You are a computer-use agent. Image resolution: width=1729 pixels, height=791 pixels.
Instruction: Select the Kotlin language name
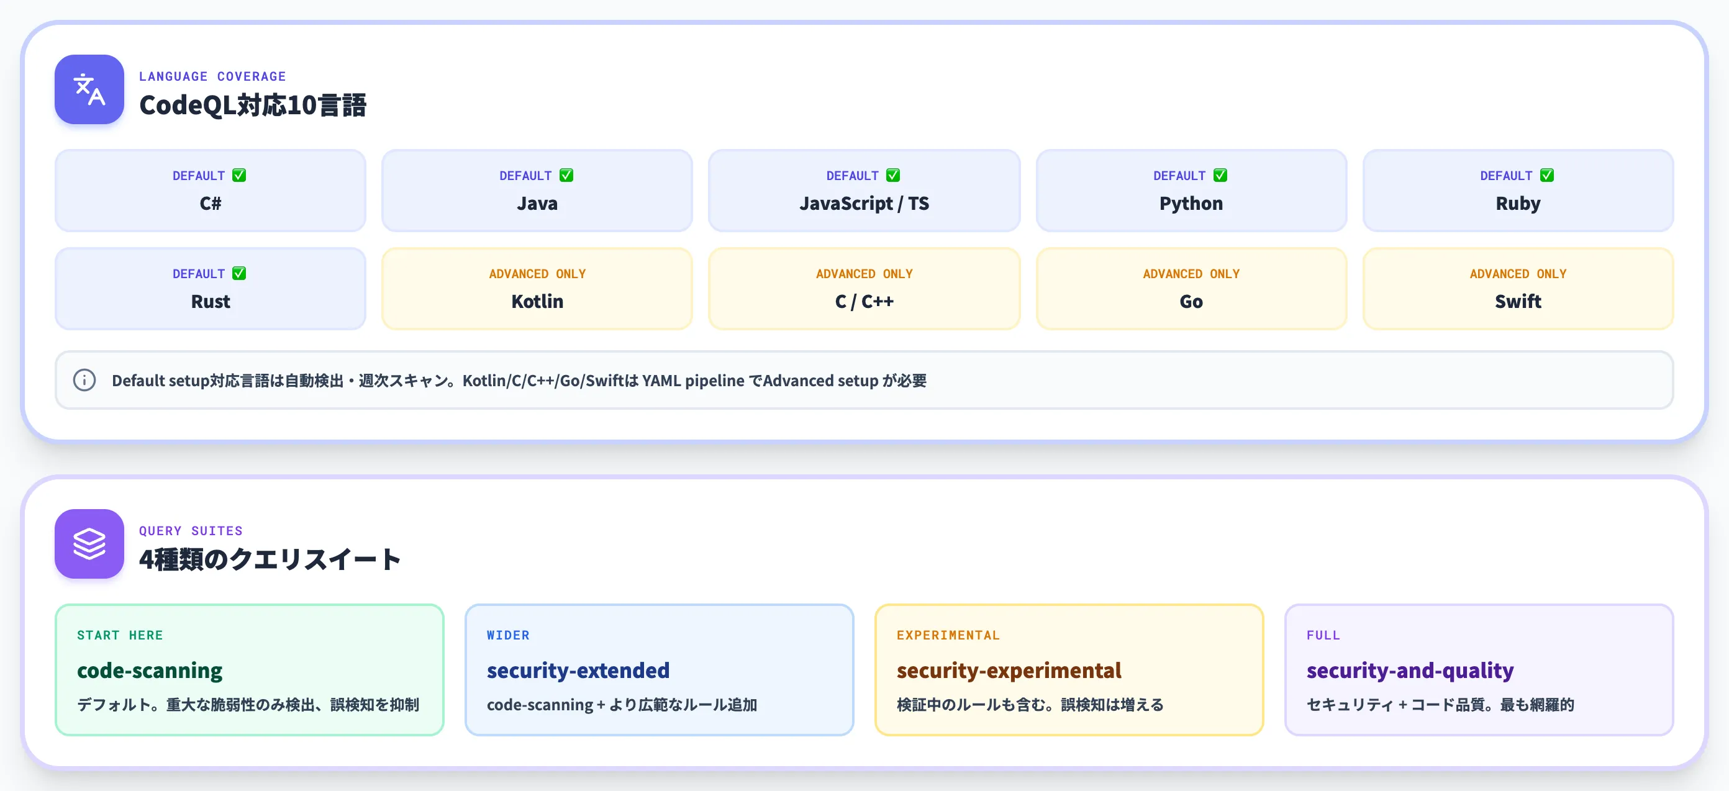click(x=537, y=301)
